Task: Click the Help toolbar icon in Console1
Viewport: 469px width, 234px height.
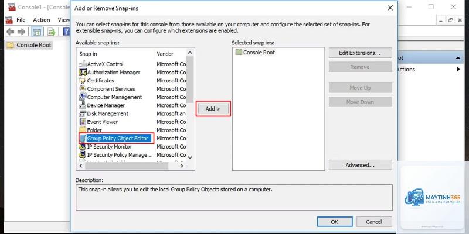Action: click(x=66, y=32)
